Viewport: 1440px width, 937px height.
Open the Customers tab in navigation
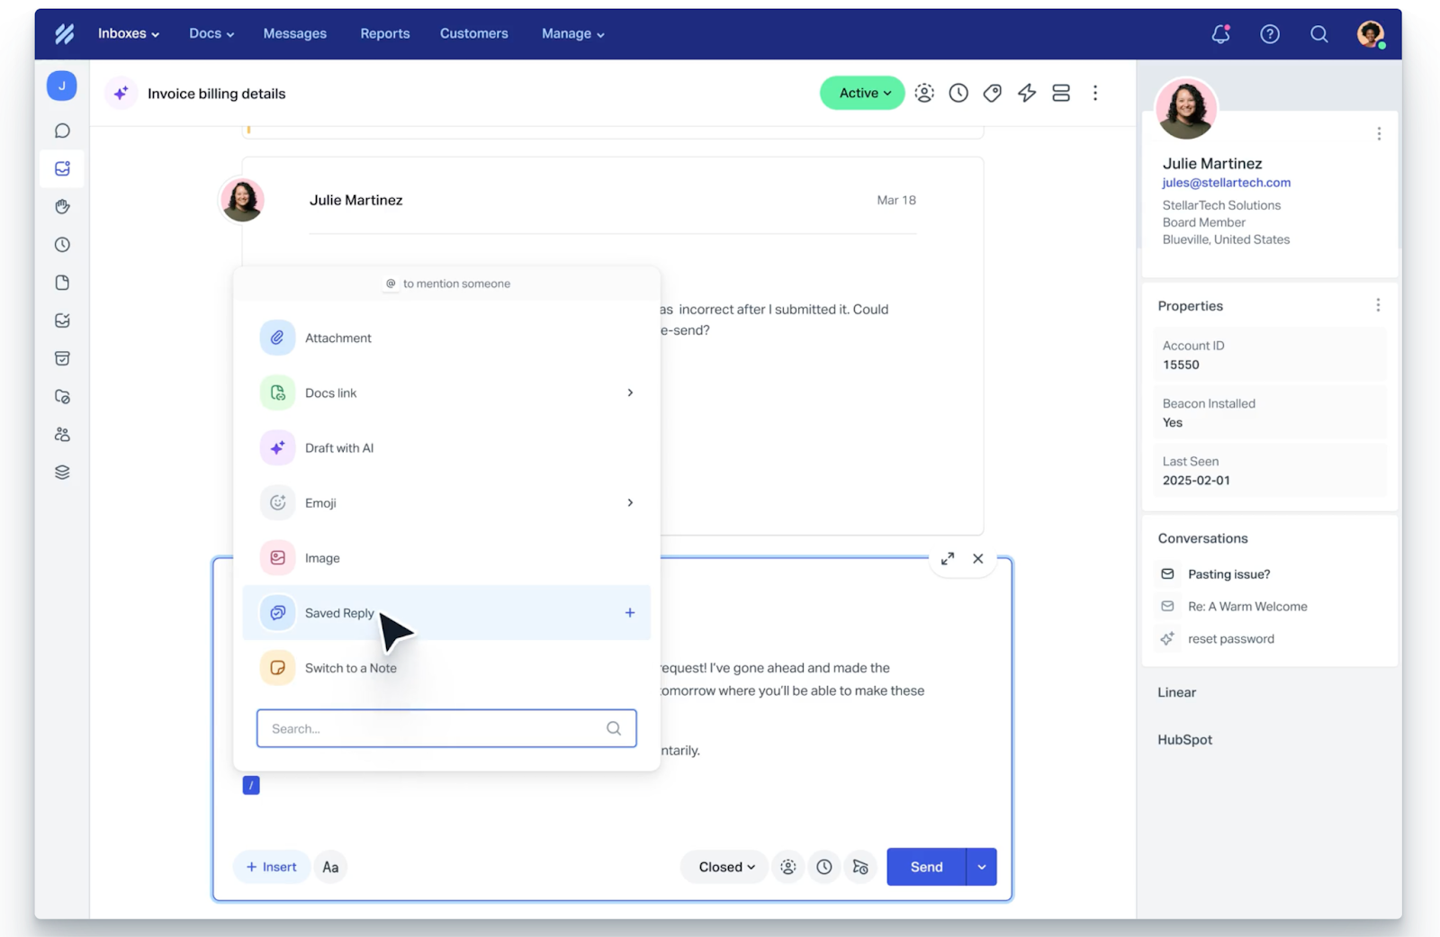(x=473, y=33)
